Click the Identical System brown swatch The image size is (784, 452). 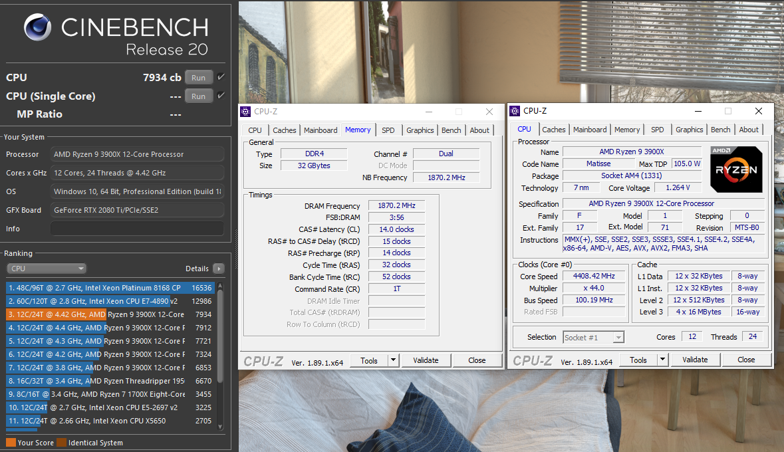pos(61,443)
